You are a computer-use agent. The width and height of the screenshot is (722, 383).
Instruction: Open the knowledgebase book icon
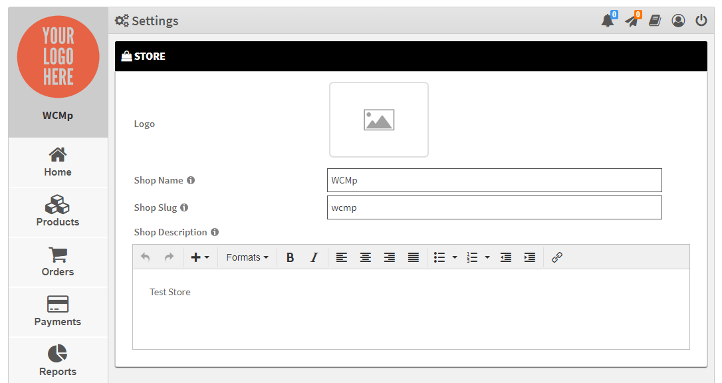click(x=655, y=21)
